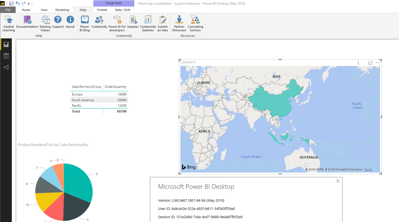This screenshot has height=222, width=399.
Task: Open Partner Showcase
Action: coord(179,24)
